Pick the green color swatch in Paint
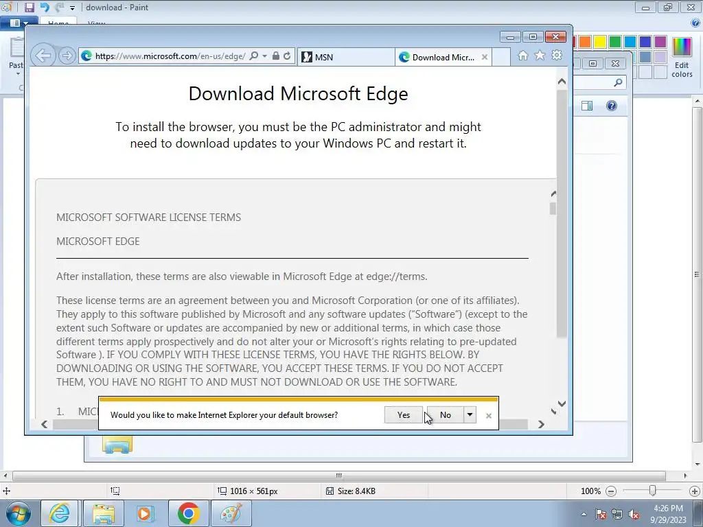Image resolution: width=703 pixels, height=527 pixels. coord(615,42)
